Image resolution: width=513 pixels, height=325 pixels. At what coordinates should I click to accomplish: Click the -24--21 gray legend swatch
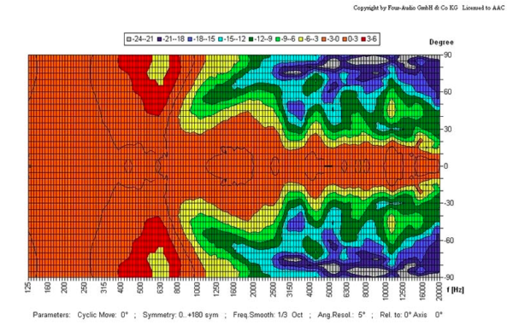point(128,39)
